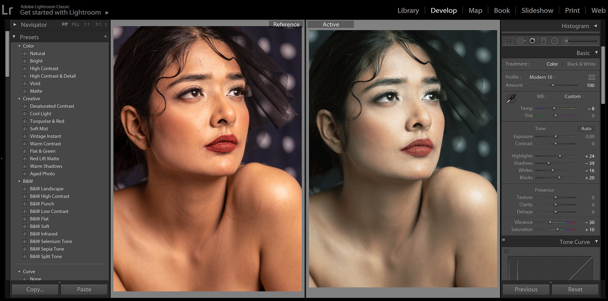Viewport: 608px width, 301px height.
Task: Open the WB Custom dropdown
Action: click(574, 96)
